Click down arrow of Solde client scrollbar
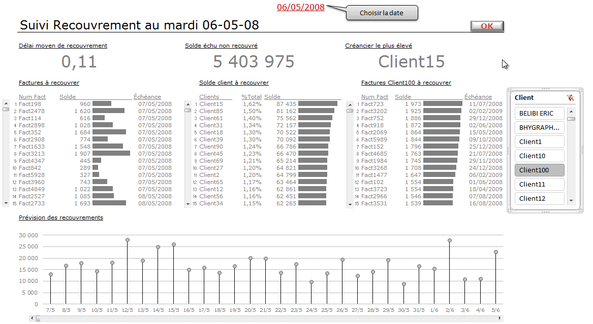 188,204
